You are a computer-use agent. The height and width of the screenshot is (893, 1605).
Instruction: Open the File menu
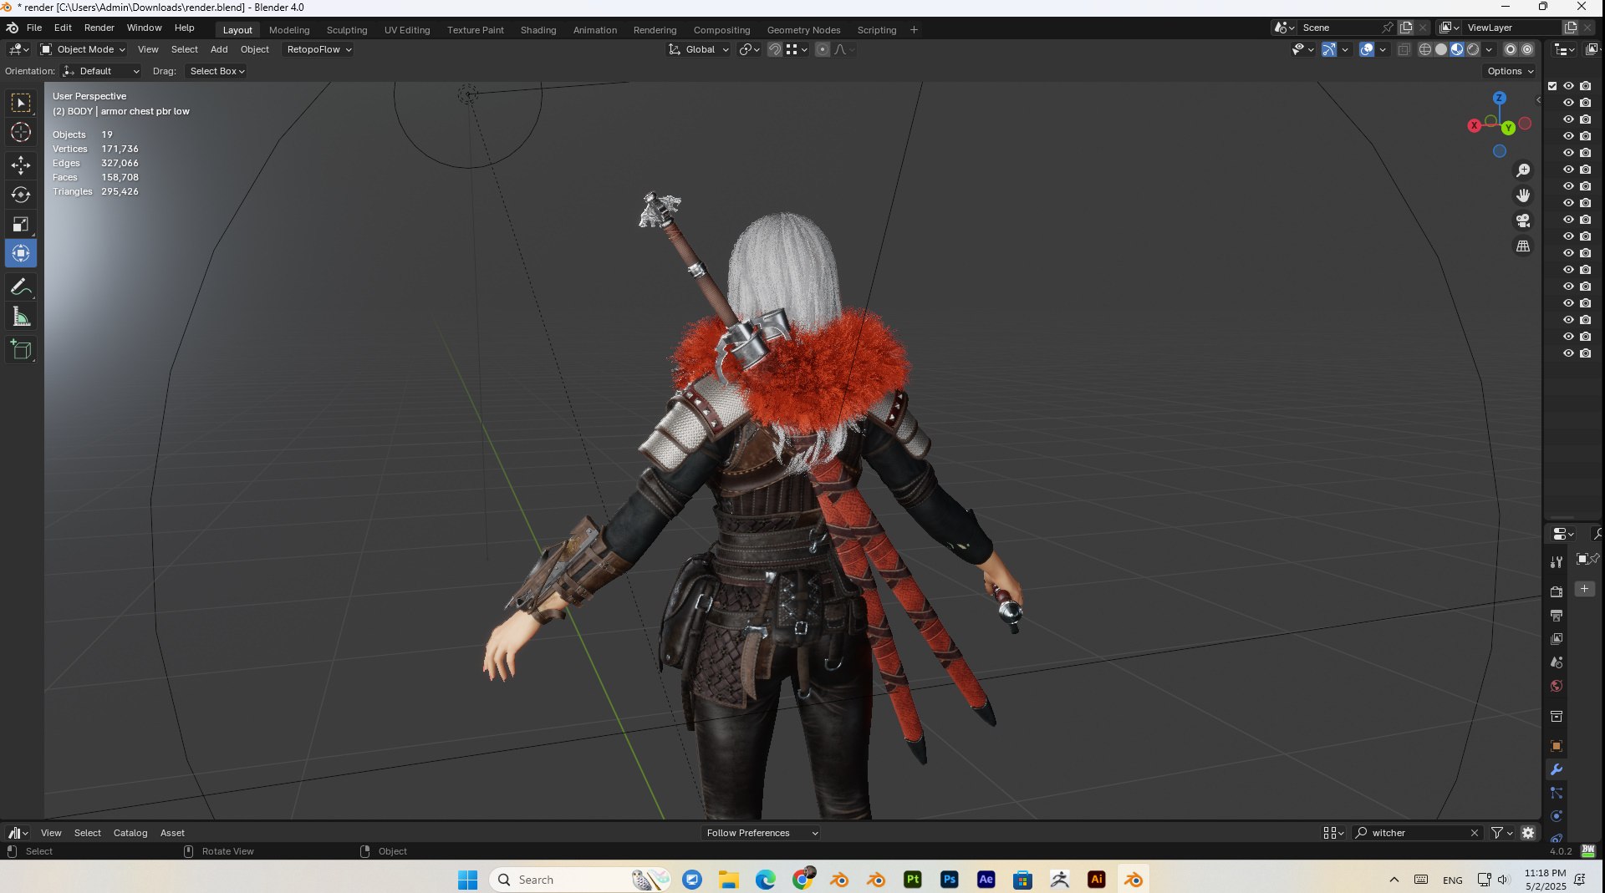click(x=34, y=28)
